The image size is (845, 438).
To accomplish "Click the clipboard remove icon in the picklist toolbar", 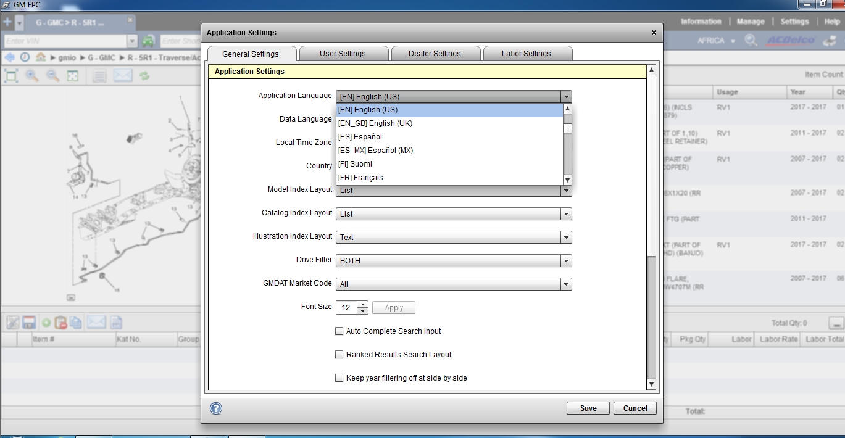I will point(60,322).
